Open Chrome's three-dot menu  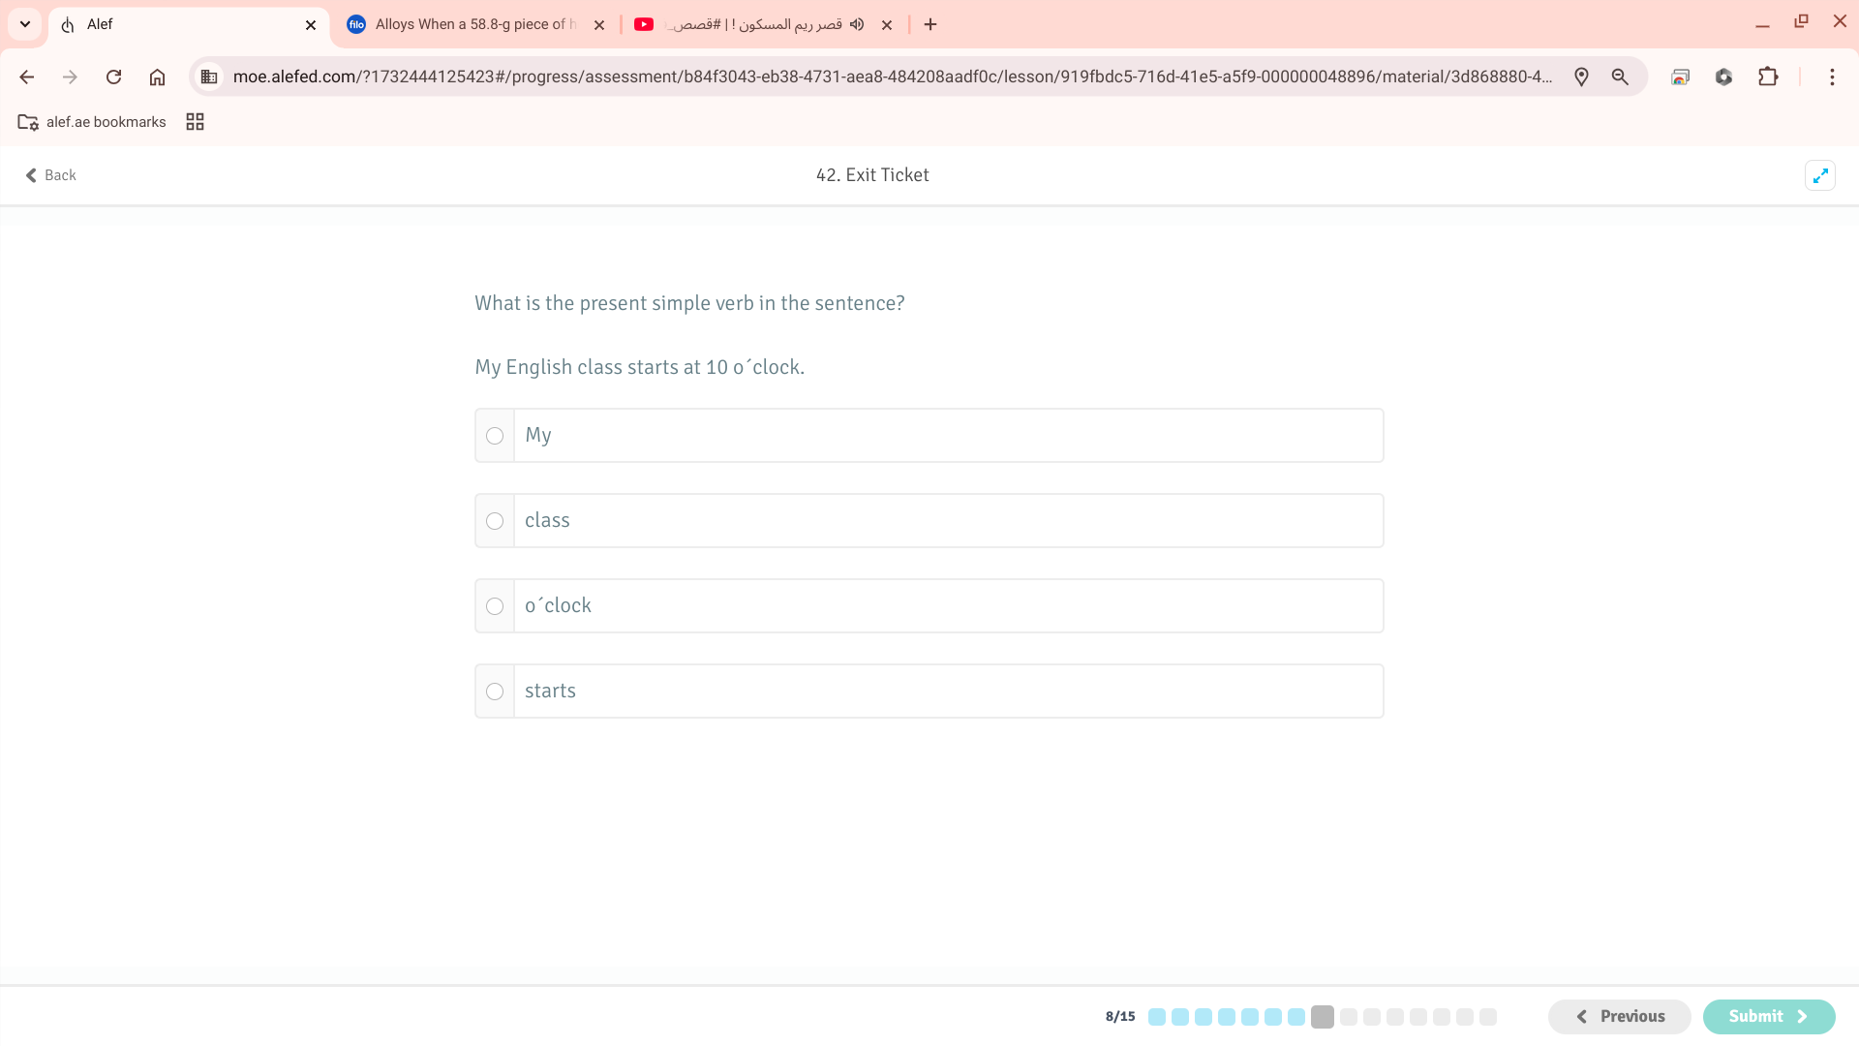pyautogui.click(x=1832, y=77)
